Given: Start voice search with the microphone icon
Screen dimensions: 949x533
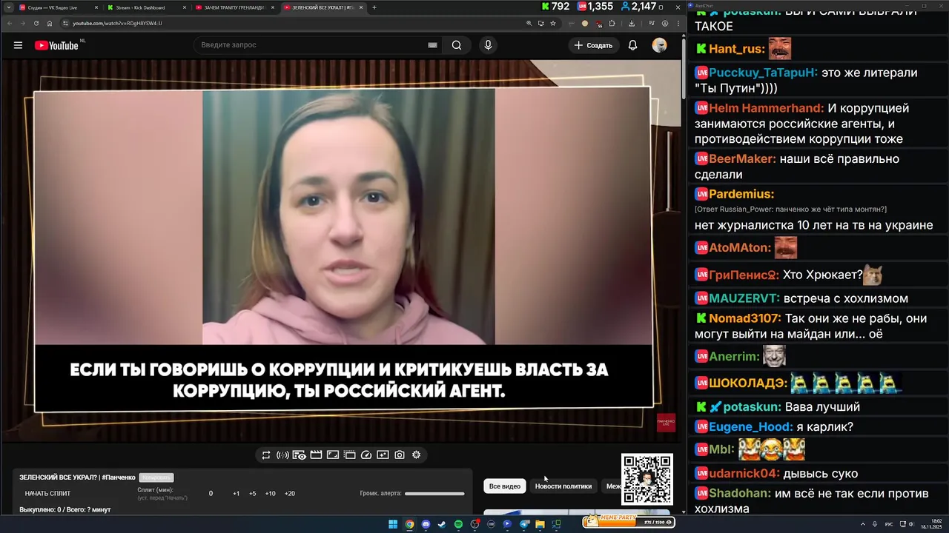Looking at the screenshot, I should [488, 45].
